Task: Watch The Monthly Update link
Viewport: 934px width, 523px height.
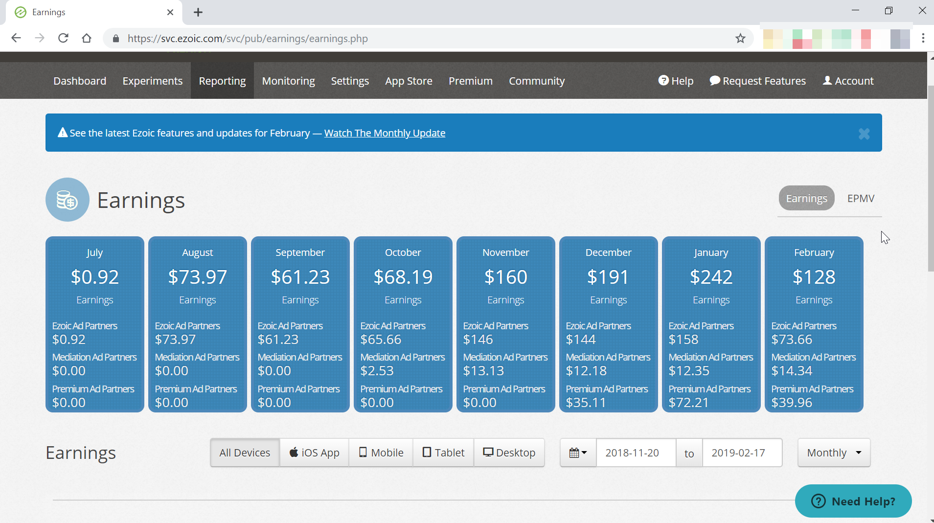Action: point(385,133)
